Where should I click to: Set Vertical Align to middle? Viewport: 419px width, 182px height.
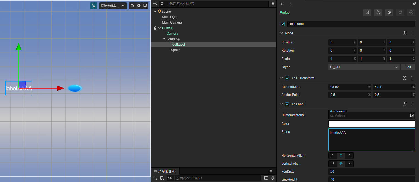click(341, 164)
